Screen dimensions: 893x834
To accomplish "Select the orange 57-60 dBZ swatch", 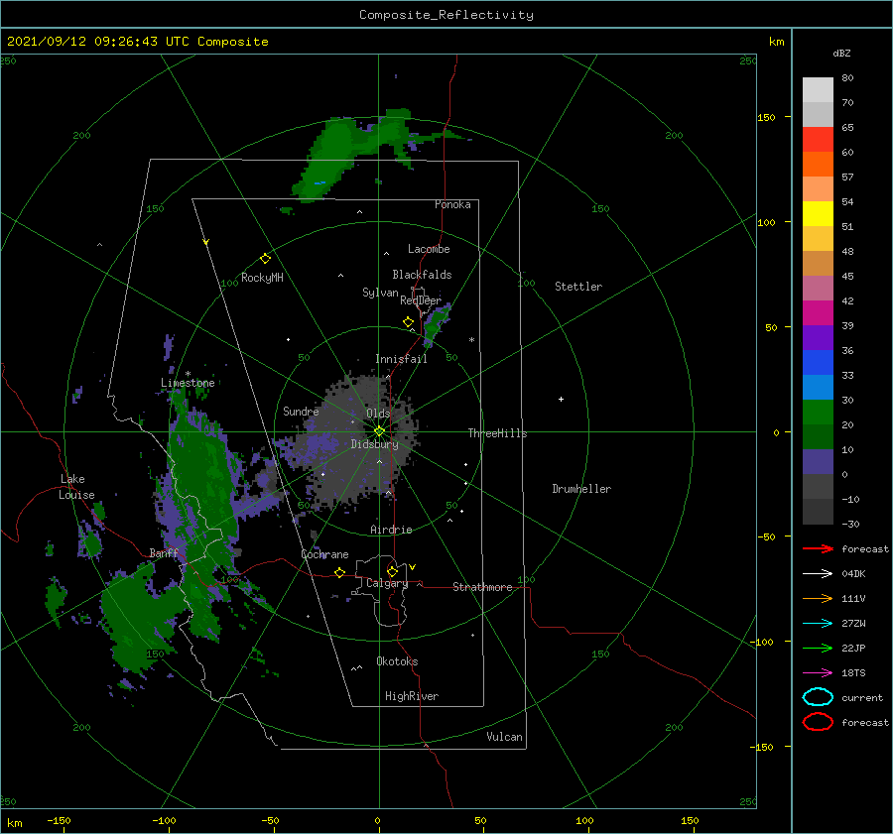I will tap(818, 165).
